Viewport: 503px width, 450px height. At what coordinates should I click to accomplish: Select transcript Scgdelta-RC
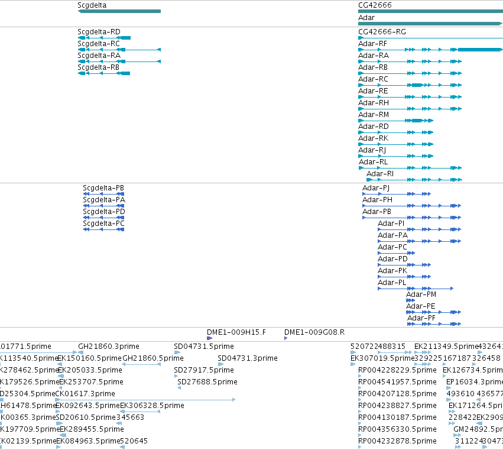tap(99, 44)
